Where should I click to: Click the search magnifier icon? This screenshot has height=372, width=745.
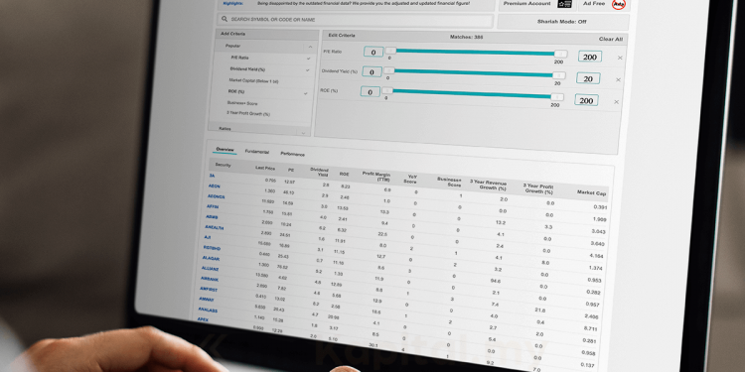224,20
